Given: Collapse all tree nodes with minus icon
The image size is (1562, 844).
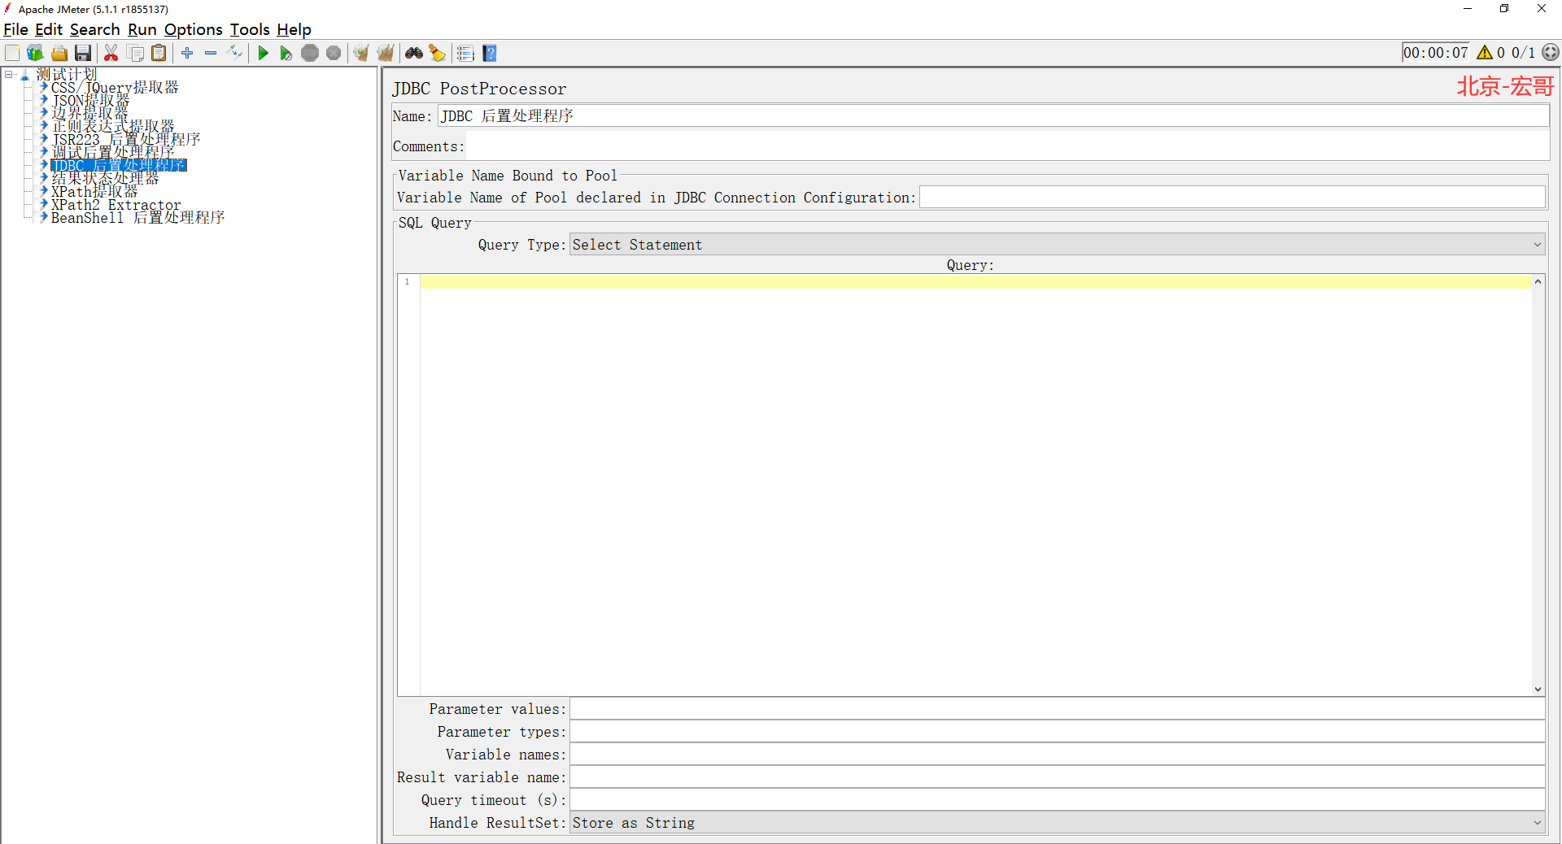Looking at the screenshot, I should [x=211, y=53].
